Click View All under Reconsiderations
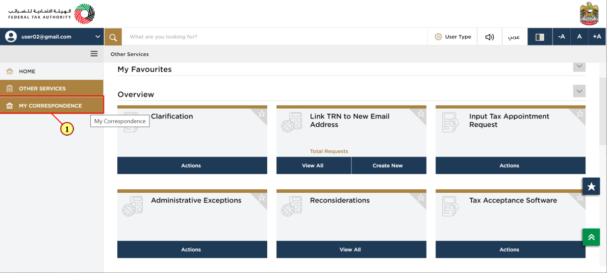The image size is (607, 273). 351,250
